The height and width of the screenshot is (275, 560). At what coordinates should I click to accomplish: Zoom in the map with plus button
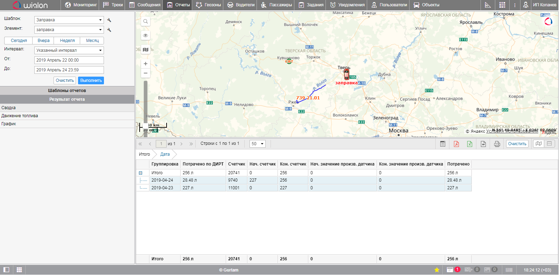click(x=146, y=64)
